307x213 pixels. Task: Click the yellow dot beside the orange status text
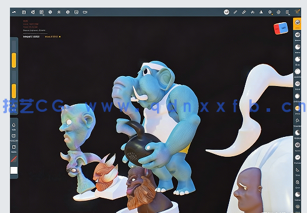[60, 37]
